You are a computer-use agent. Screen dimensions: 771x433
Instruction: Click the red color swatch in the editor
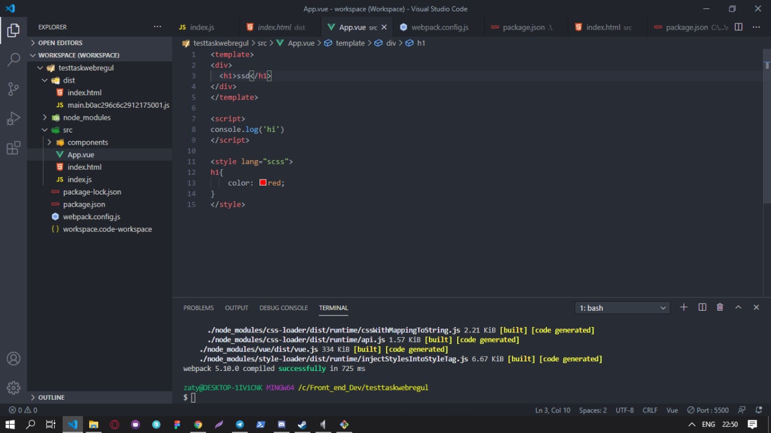[x=263, y=182]
